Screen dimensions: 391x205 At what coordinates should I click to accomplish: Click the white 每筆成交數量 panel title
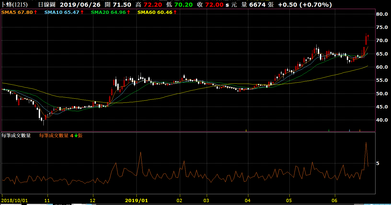pyautogui.click(x=16, y=136)
